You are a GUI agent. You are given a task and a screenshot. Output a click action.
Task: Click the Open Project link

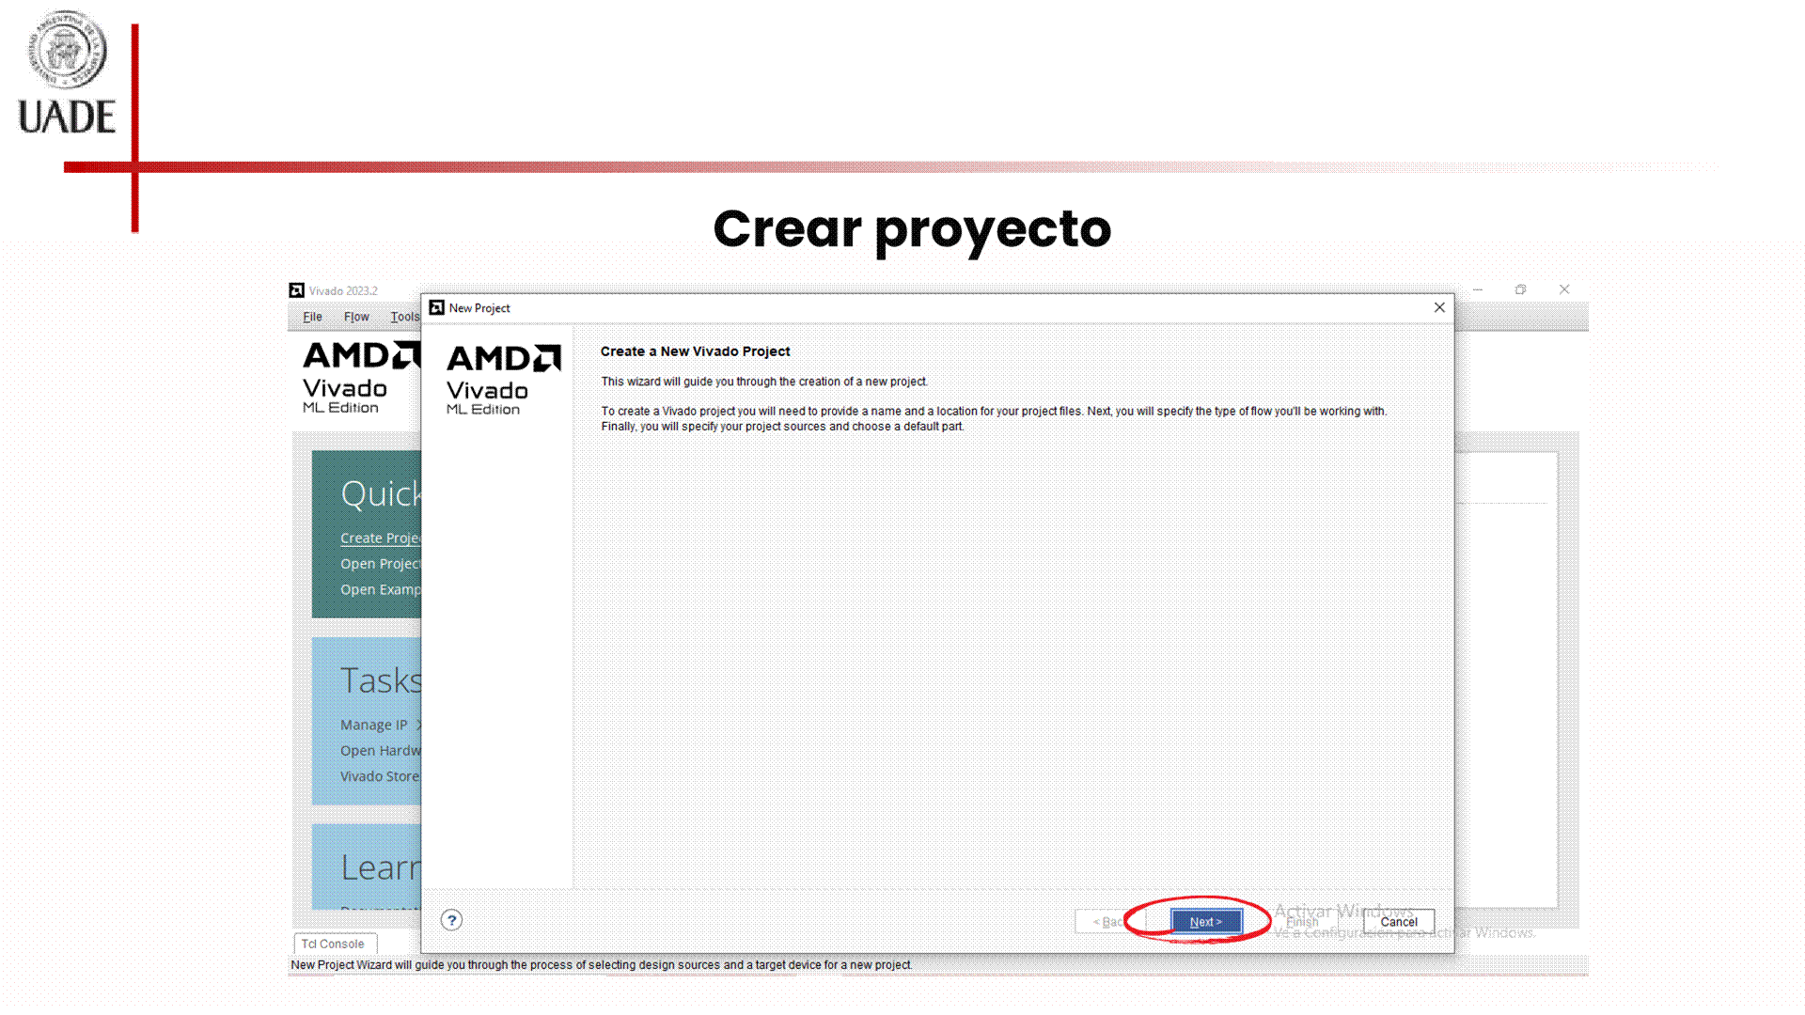380,564
